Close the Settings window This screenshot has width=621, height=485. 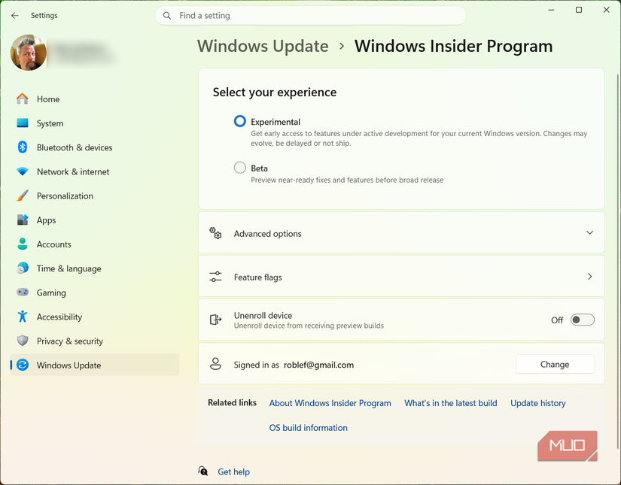coord(607,10)
